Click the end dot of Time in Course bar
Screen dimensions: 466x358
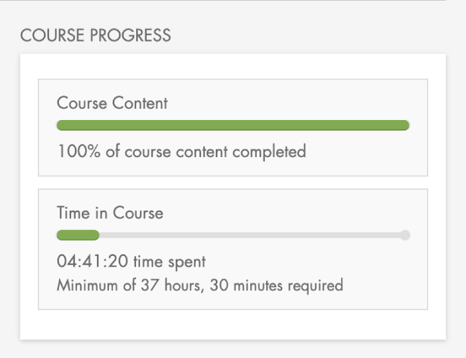pyautogui.click(x=405, y=235)
